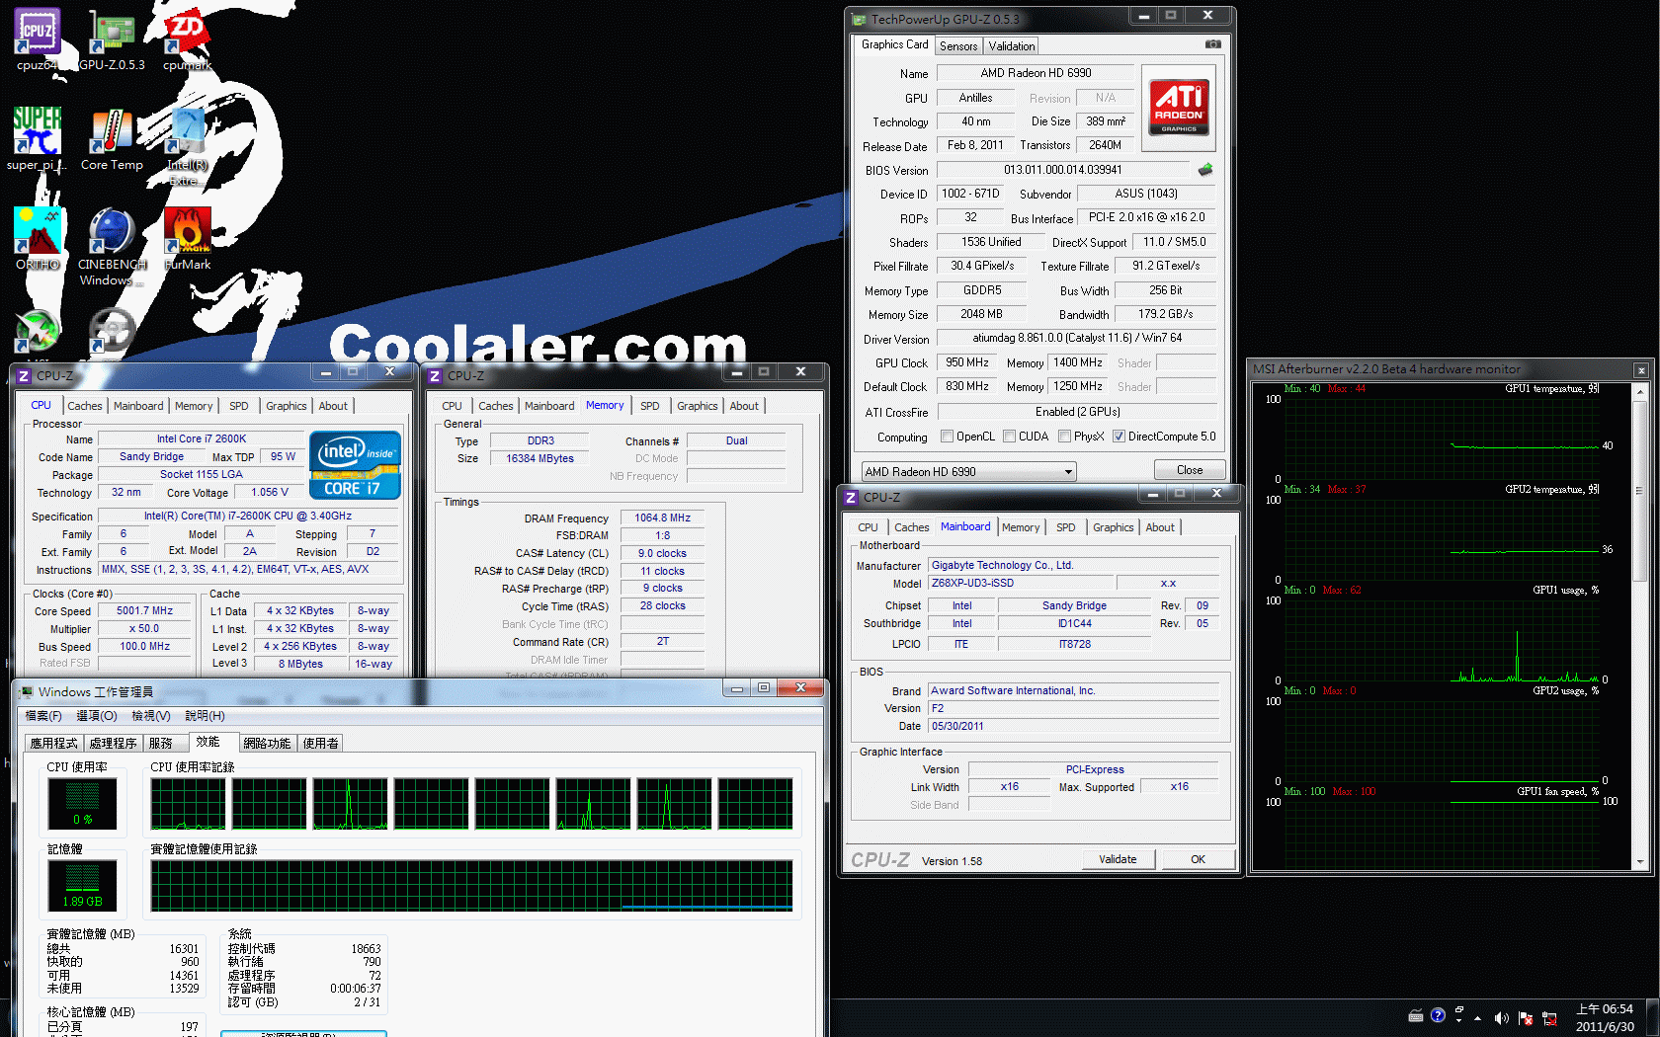The height and width of the screenshot is (1037, 1660).
Task: Open SPD tab in the memory CPU-Z window
Action: coord(649,406)
